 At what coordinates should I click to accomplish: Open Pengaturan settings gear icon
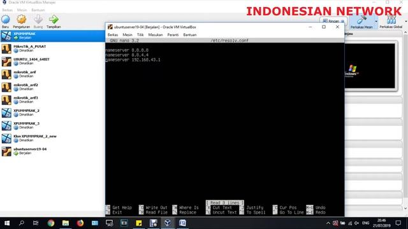tap(21, 19)
